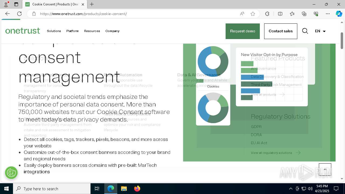Click the Cookies donut chart

click(213, 108)
